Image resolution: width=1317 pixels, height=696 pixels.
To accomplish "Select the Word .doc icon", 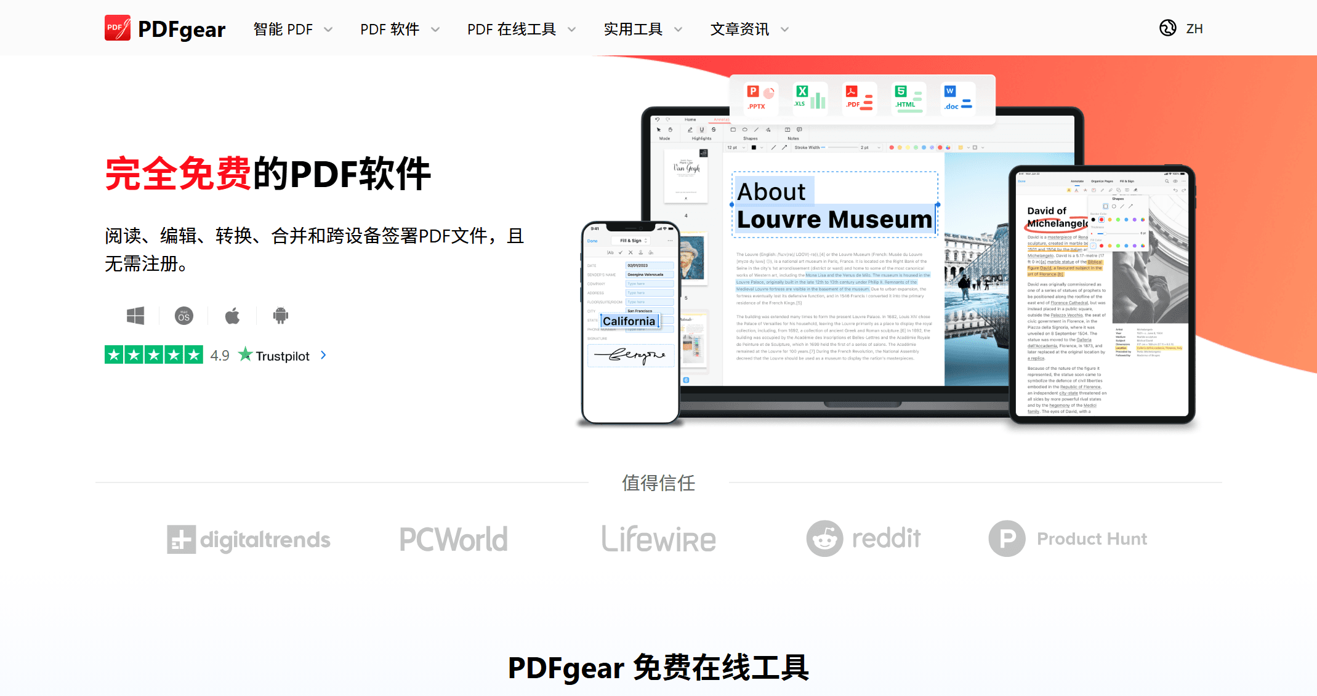I will pos(957,98).
